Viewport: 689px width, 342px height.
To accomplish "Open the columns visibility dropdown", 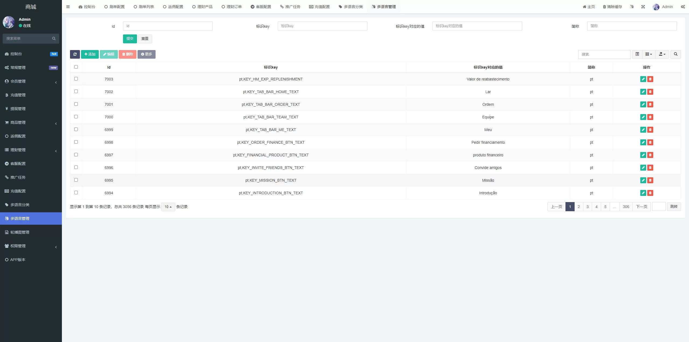I will [649, 54].
